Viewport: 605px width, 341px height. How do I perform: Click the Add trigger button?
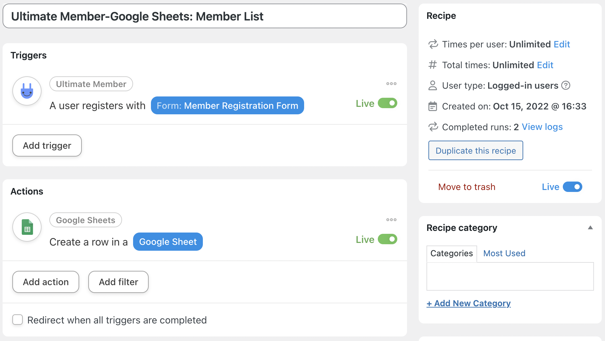47,145
